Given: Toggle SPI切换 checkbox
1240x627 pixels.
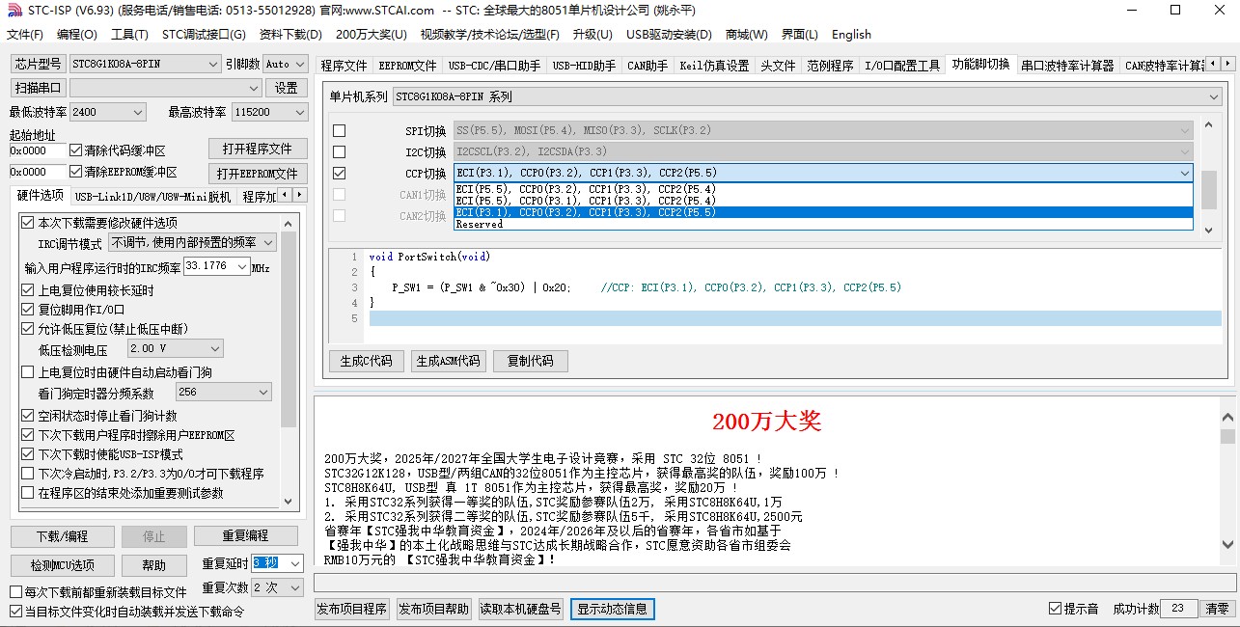Looking at the screenshot, I should 339,130.
